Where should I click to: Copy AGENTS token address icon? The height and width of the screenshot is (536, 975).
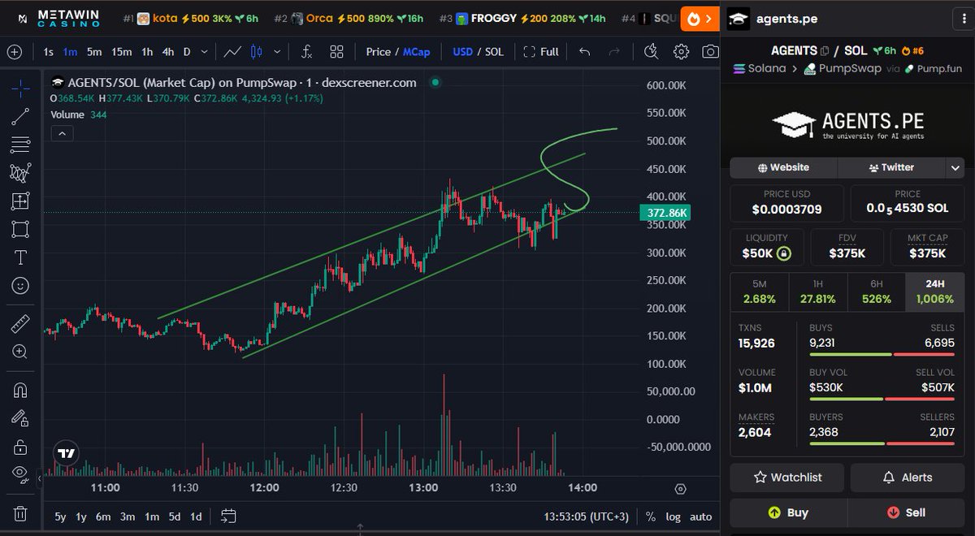[x=825, y=50]
